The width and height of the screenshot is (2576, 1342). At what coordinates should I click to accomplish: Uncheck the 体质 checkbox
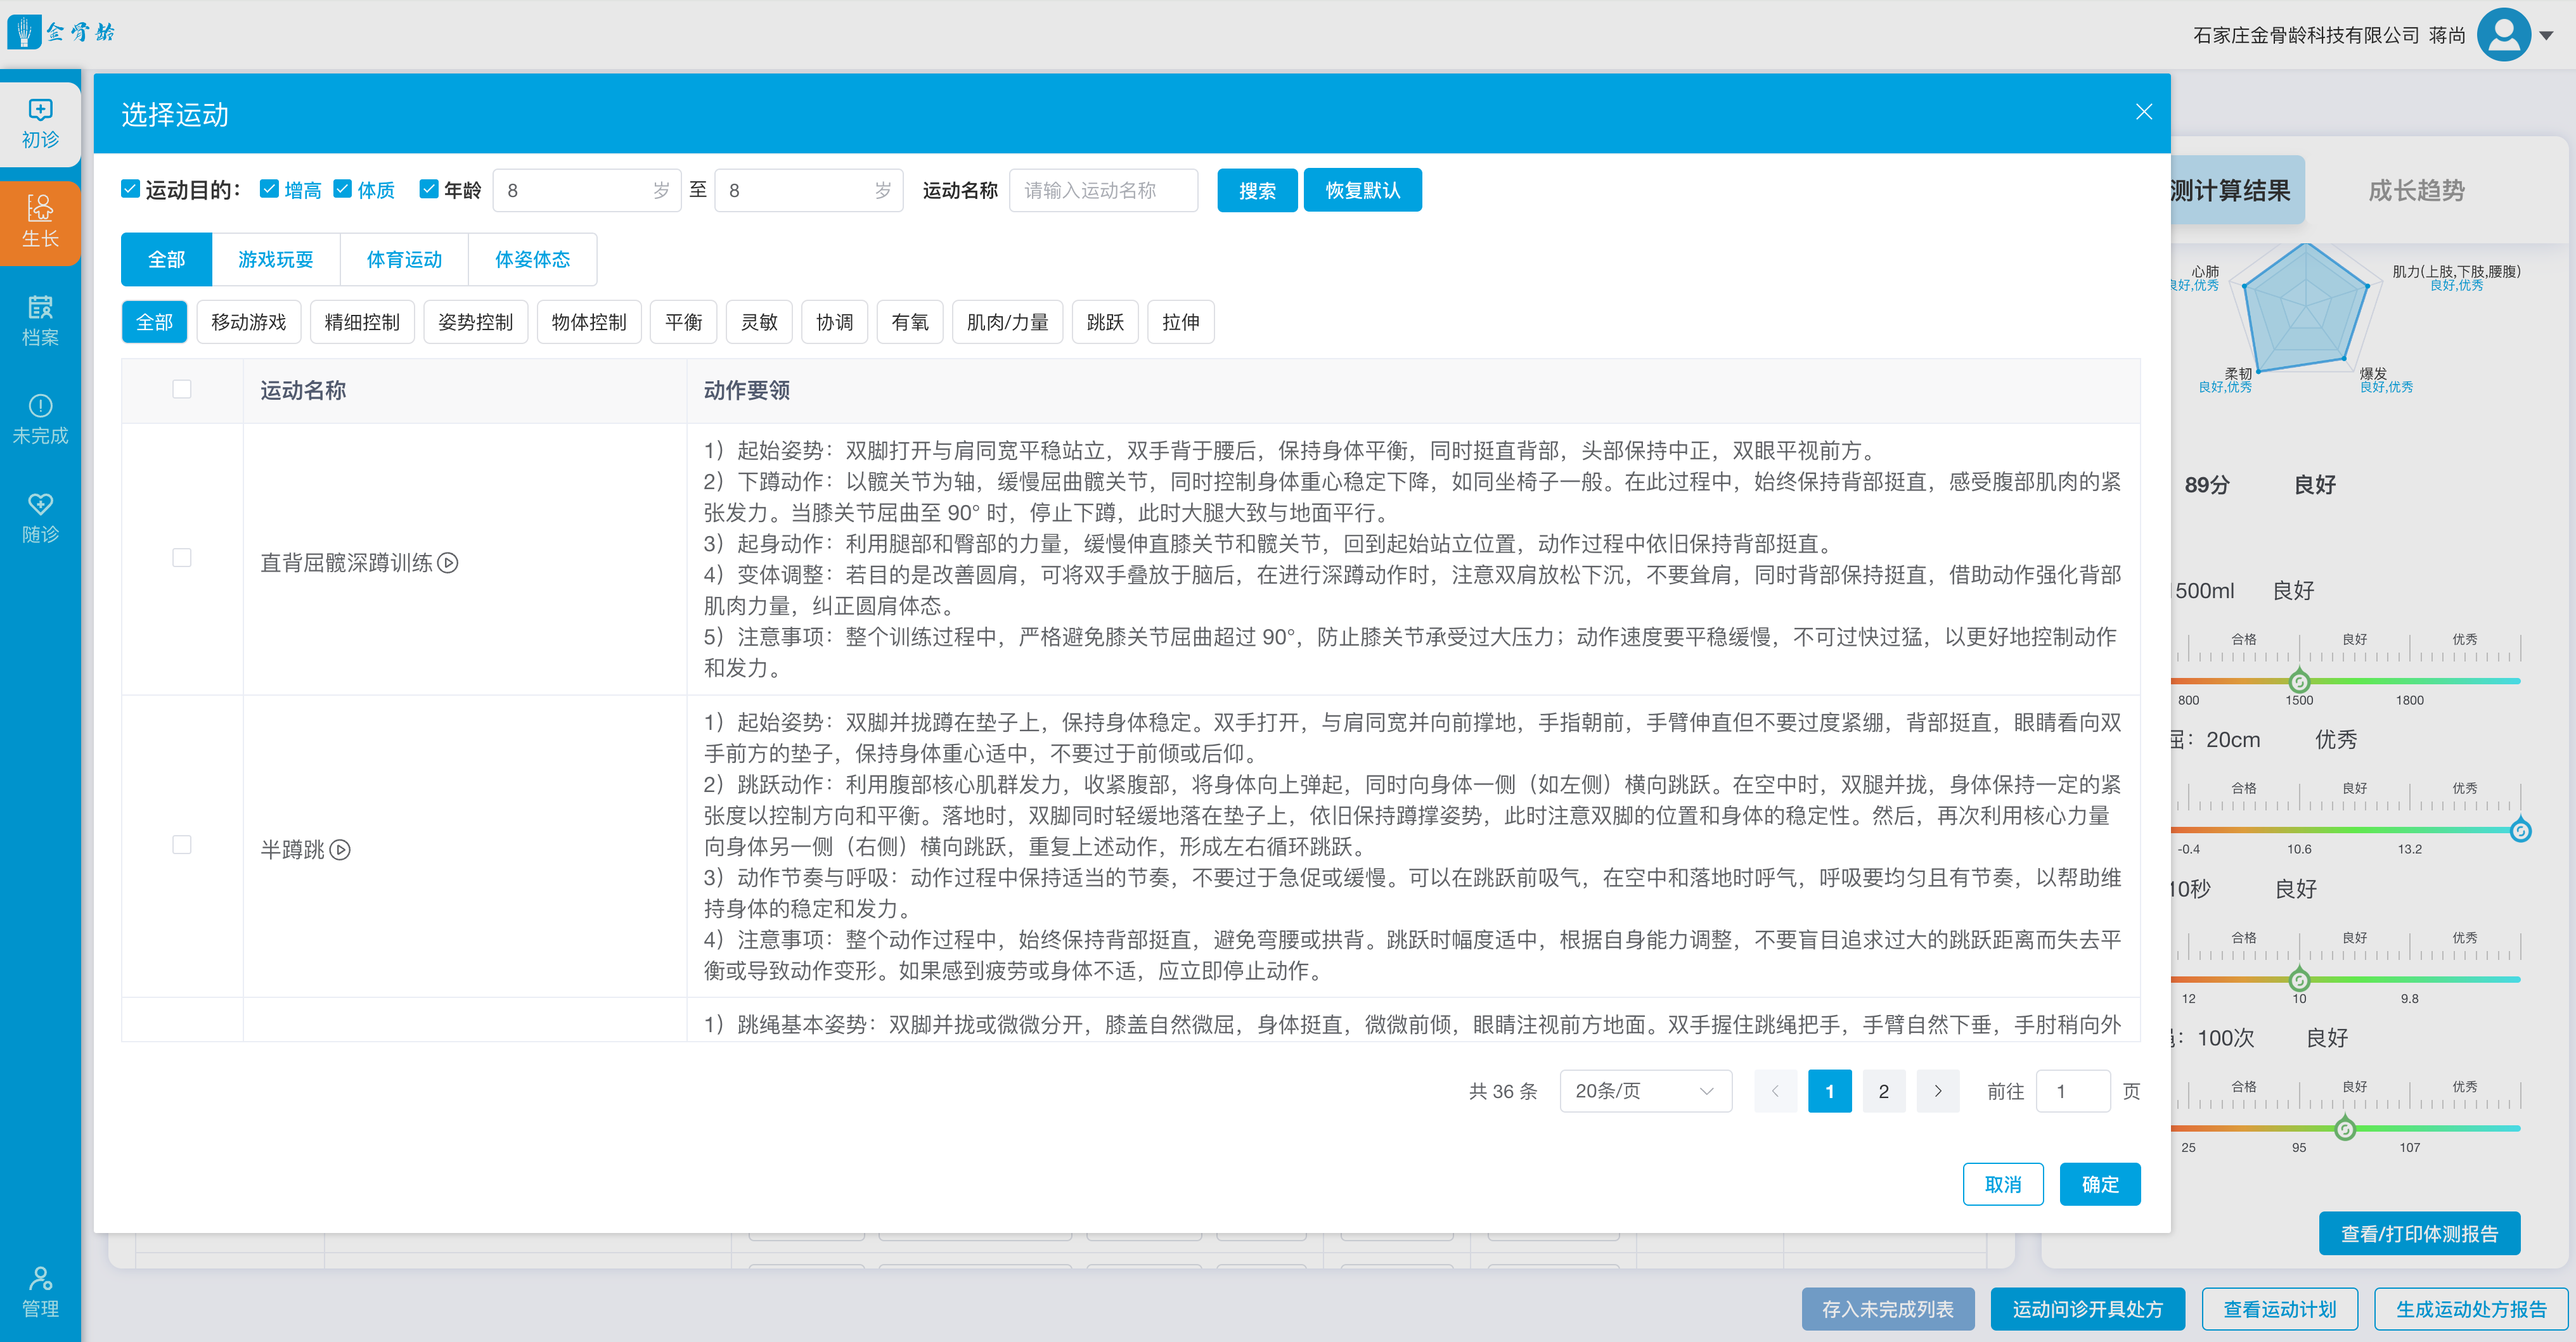pos(343,189)
